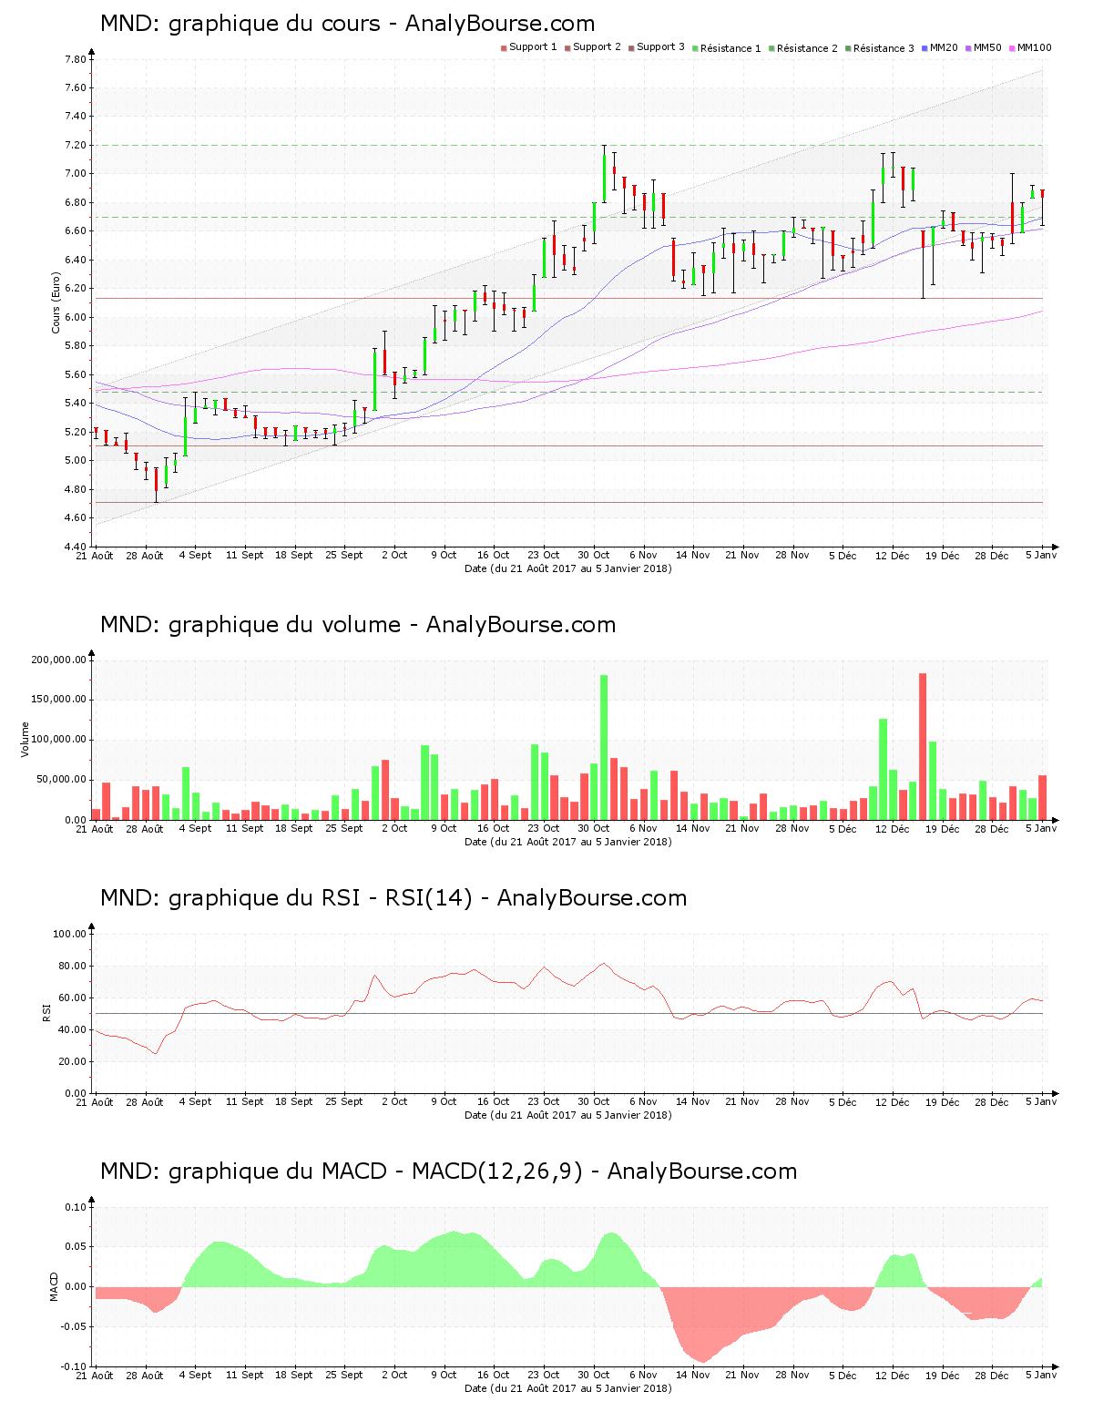Click the 'Cours (Euro)' axis label
Viewport: 1093px width, 1412px height.
56,303
